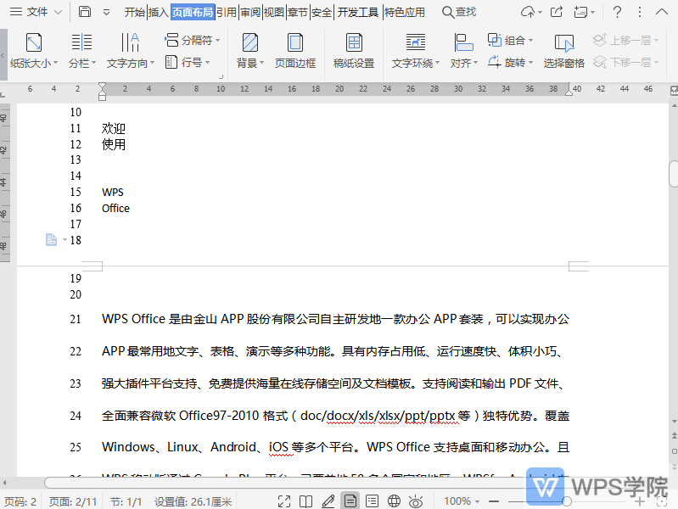The height and width of the screenshot is (509, 678).
Task: Click the 上移一层 bring forward button
Action: [x=625, y=40]
